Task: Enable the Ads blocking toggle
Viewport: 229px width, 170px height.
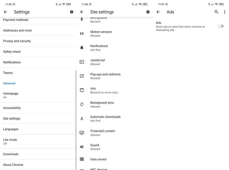Action: coord(220,26)
